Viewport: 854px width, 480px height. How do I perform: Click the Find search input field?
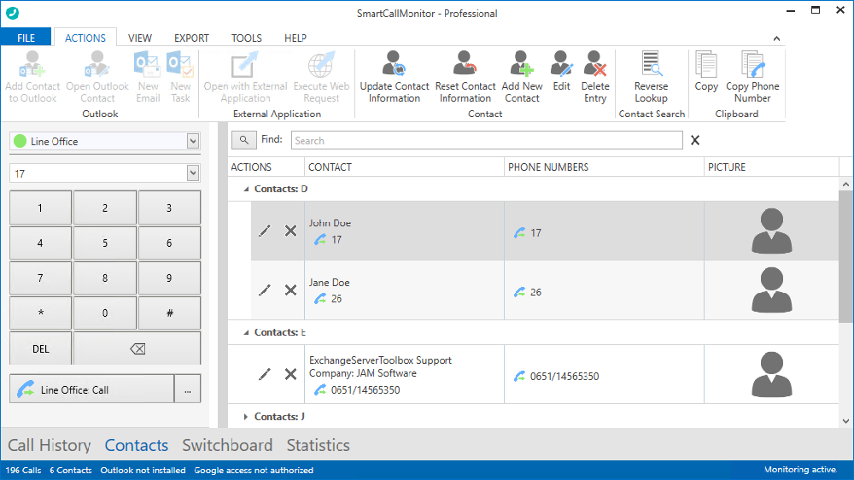[x=487, y=140]
